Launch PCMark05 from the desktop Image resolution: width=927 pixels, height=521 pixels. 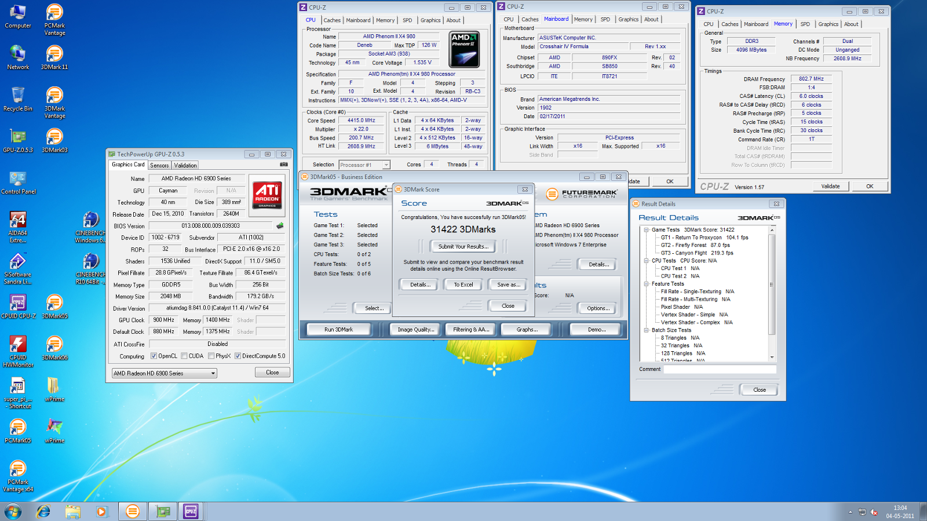coord(18,431)
